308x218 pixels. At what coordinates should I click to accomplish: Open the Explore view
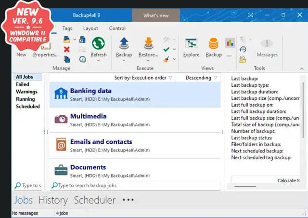point(191,43)
